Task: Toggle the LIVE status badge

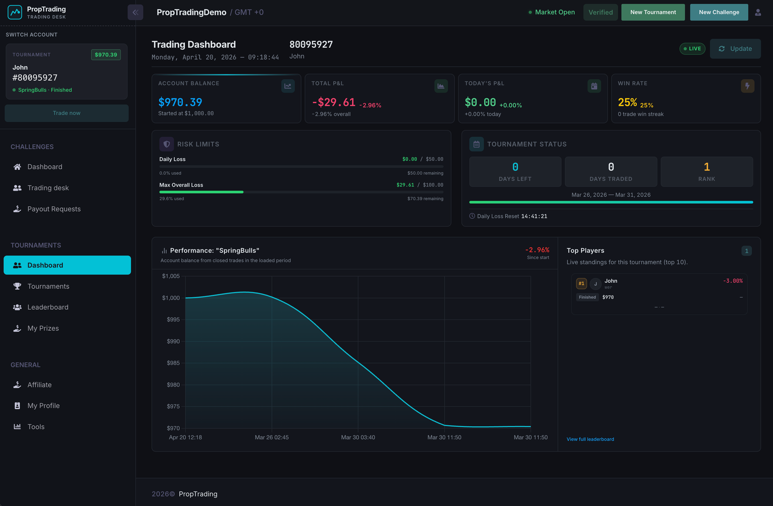Action: [x=692, y=49]
